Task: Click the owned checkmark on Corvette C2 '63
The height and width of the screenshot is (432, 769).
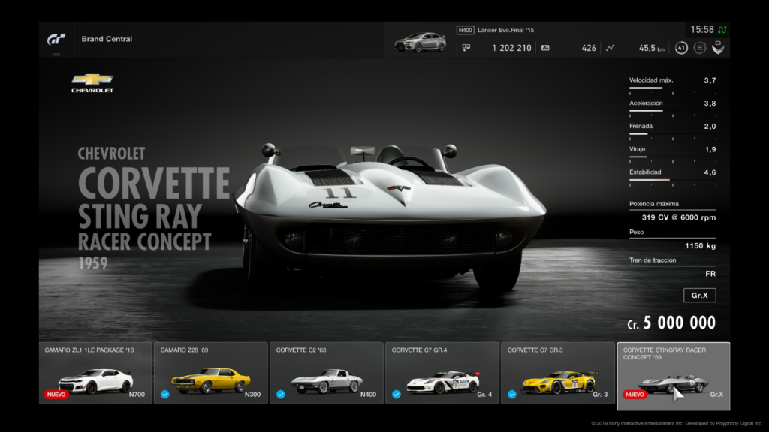Action: click(x=281, y=394)
